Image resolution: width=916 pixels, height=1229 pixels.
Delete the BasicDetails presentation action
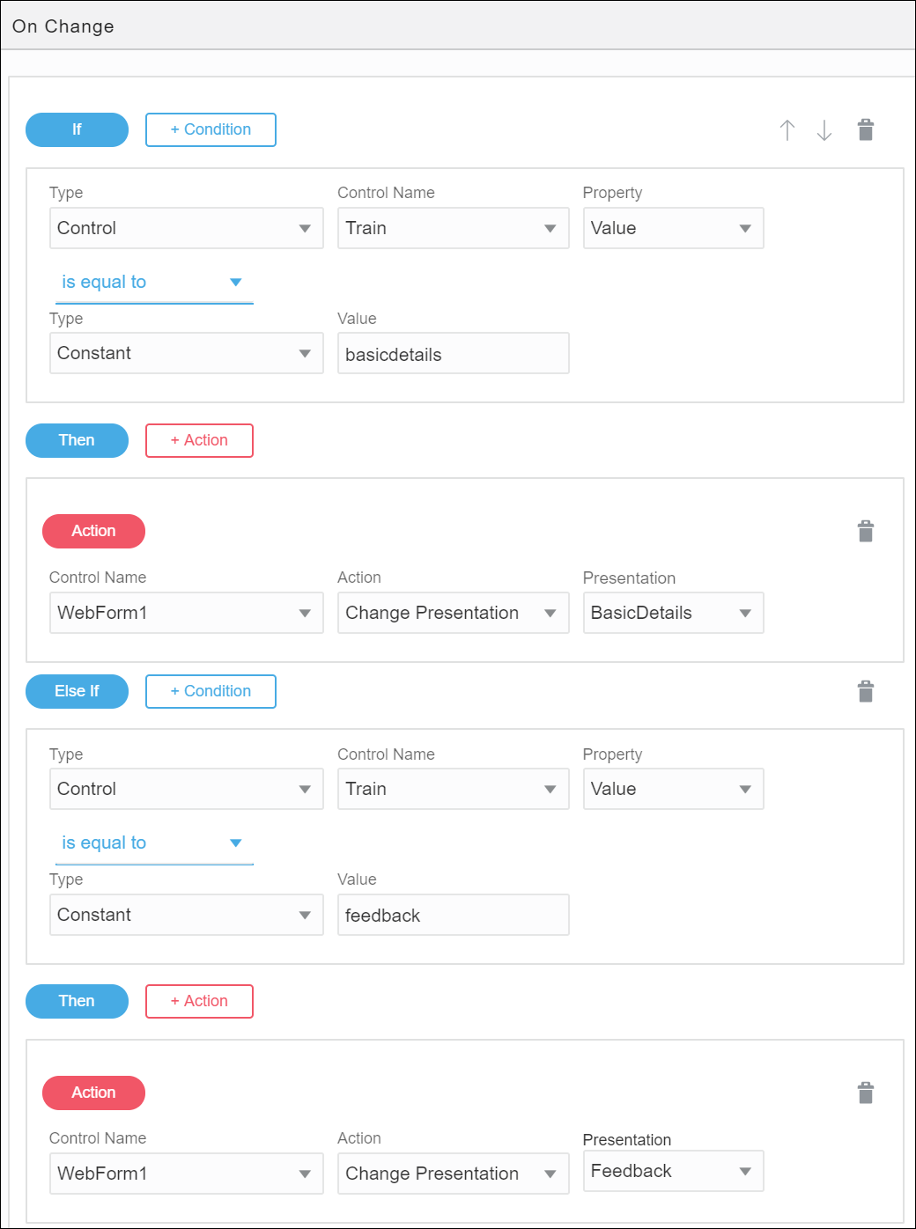click(x=866, y=532)
